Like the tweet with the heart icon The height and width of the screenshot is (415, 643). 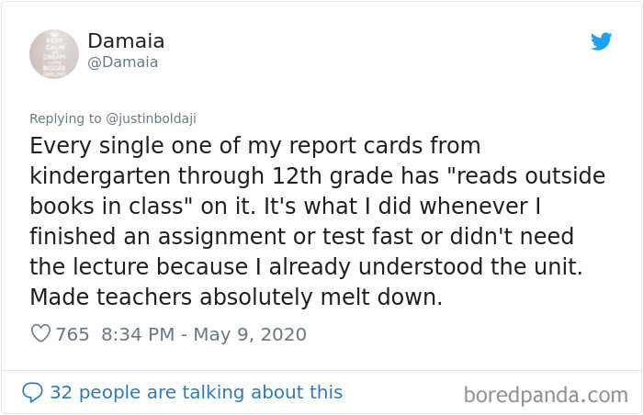40,334
